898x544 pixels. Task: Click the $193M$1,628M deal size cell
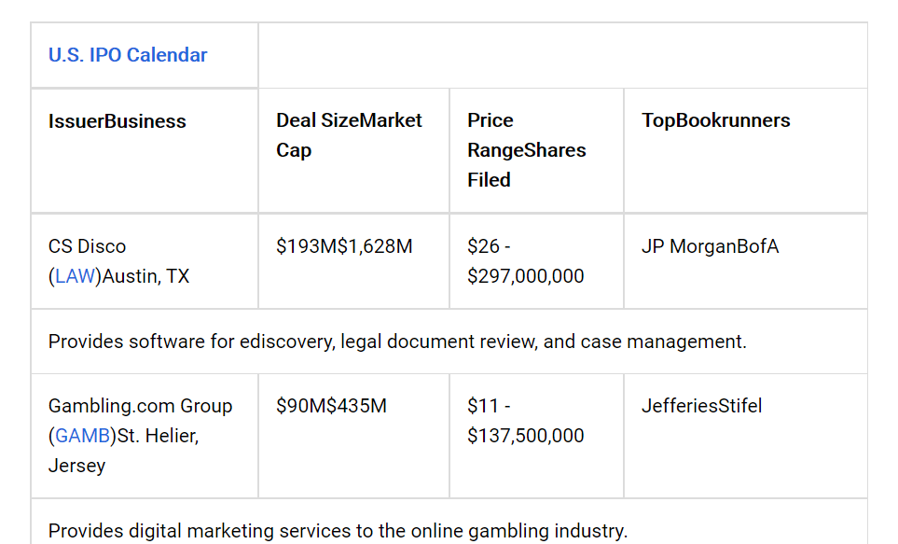[354, 261]
